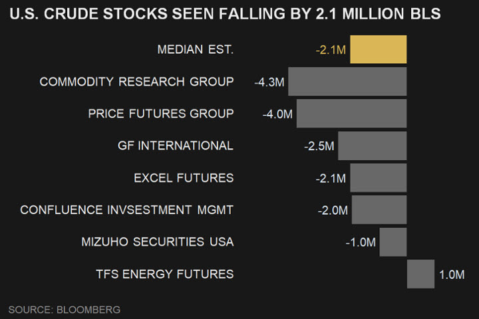Viewport: 479px width, 319px height.
Task: Click the Commodity Research Group gray bar
Action: (x=347, y=82)
